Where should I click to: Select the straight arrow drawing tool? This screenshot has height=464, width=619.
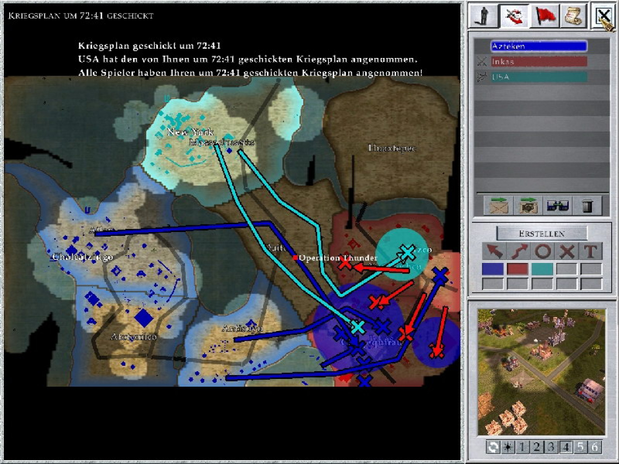click(493, 251)
